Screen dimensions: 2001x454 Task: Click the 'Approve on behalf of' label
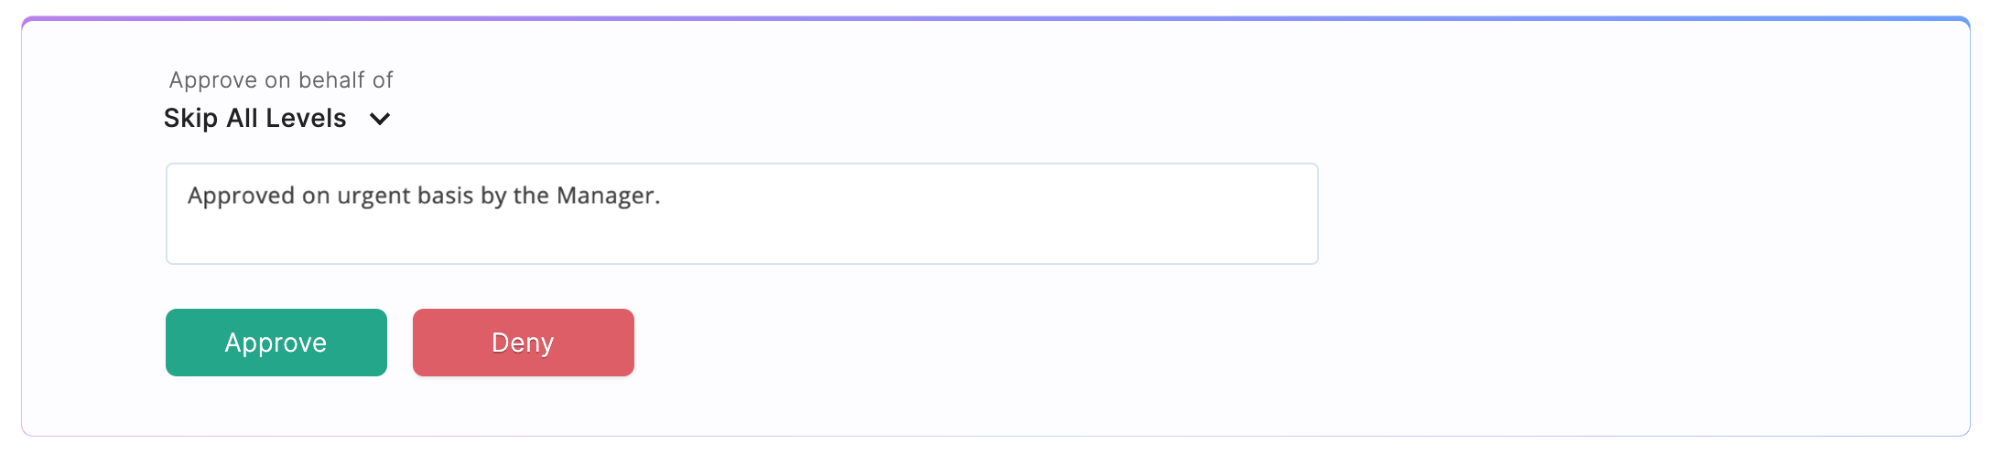[x=281, y=80]
